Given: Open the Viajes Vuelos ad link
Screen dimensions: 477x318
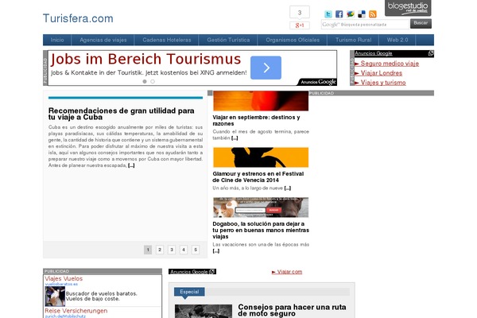Looking at the screenshot, I should point(64,278).
